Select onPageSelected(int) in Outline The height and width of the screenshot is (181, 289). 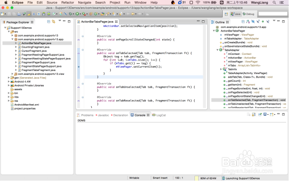[243, 92]
